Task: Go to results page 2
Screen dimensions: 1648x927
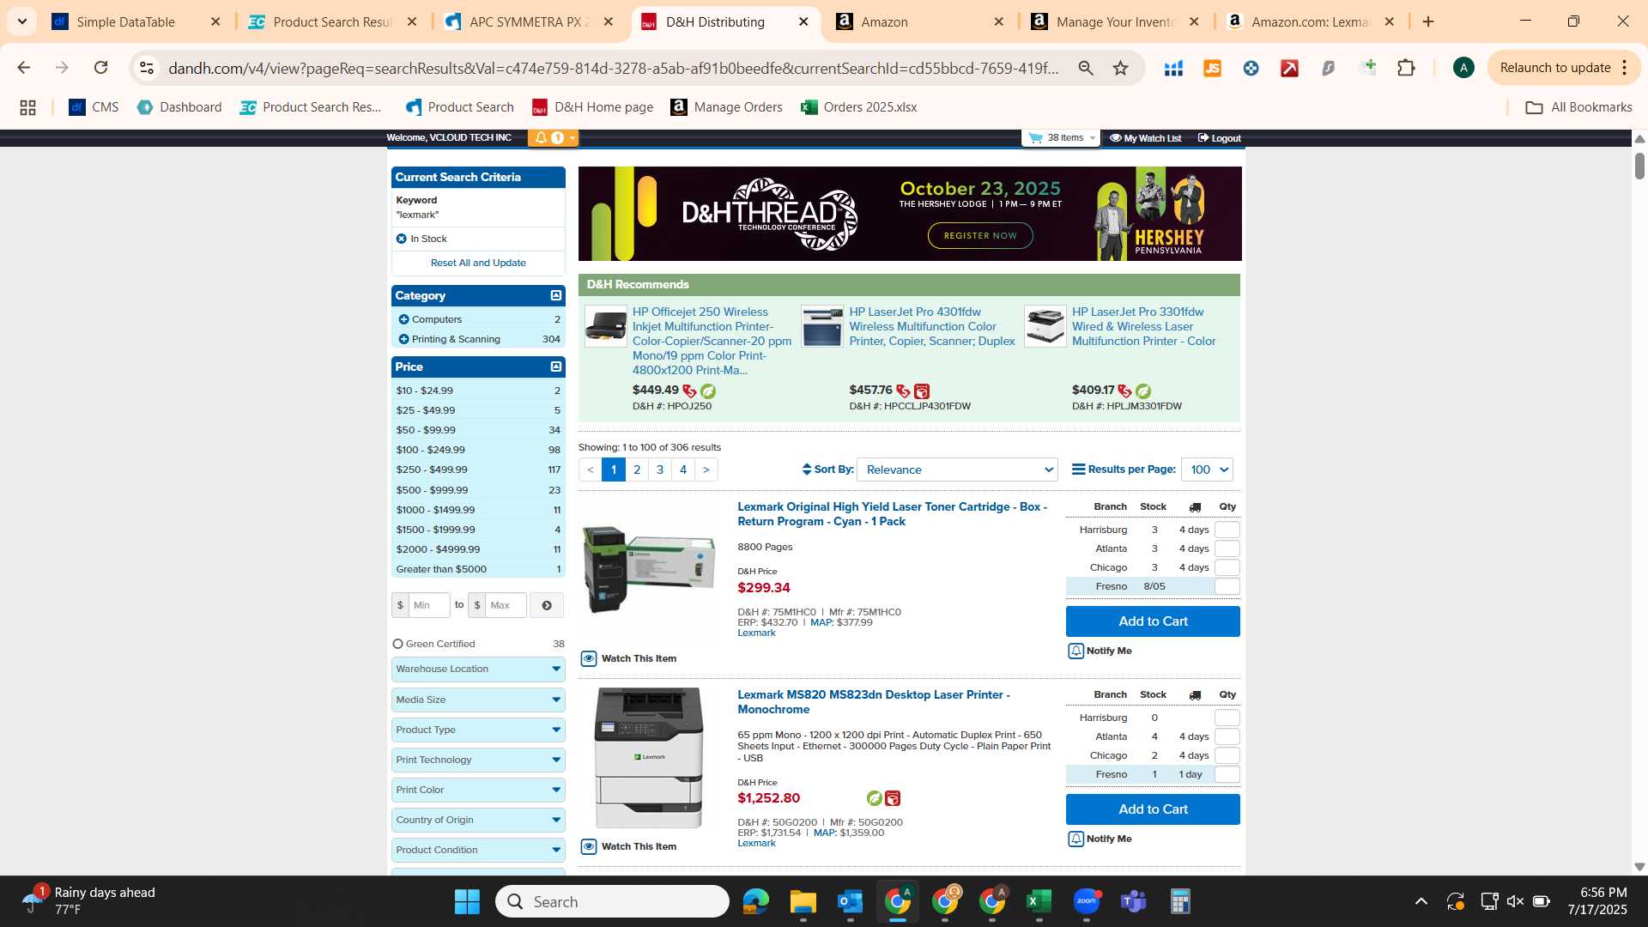Action: pos(637,470)
